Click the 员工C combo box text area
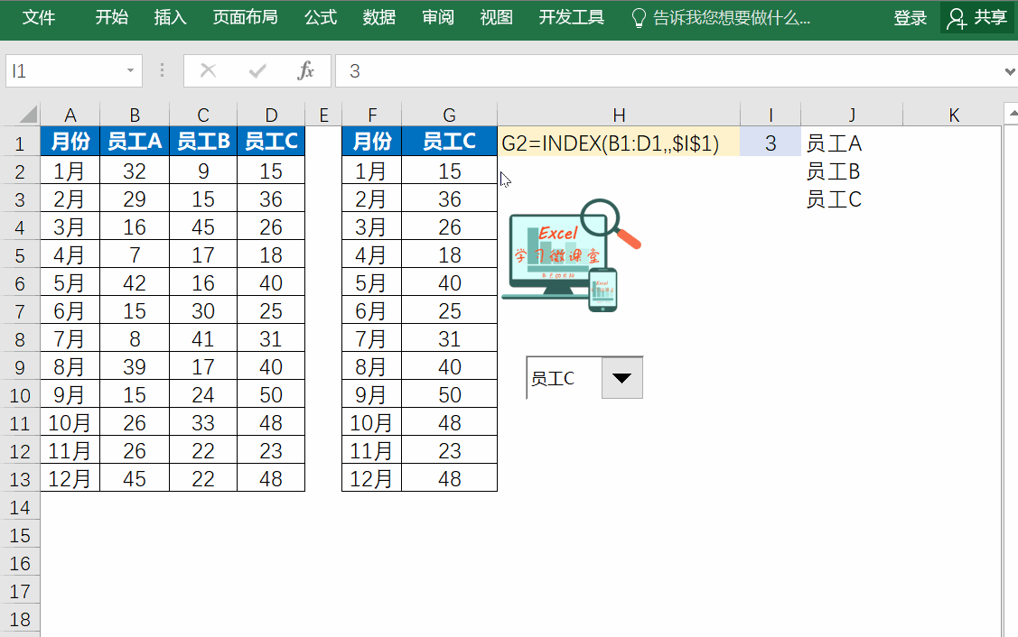1018x637 pixels. coord(564,378)
